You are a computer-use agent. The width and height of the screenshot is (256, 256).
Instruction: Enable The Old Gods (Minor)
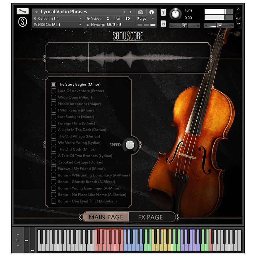click(53, 149)
